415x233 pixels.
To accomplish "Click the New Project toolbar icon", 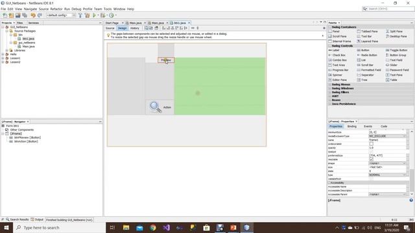I will click(x=11, y=16).
